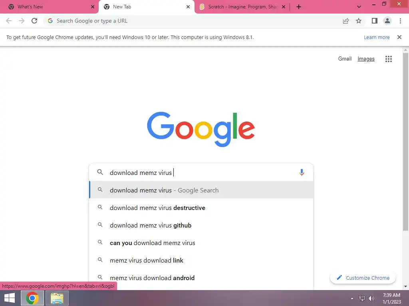Viewport: 409px width, 306px height.
Task: Open the side panel icon
Action: click(x=375, y=21)
